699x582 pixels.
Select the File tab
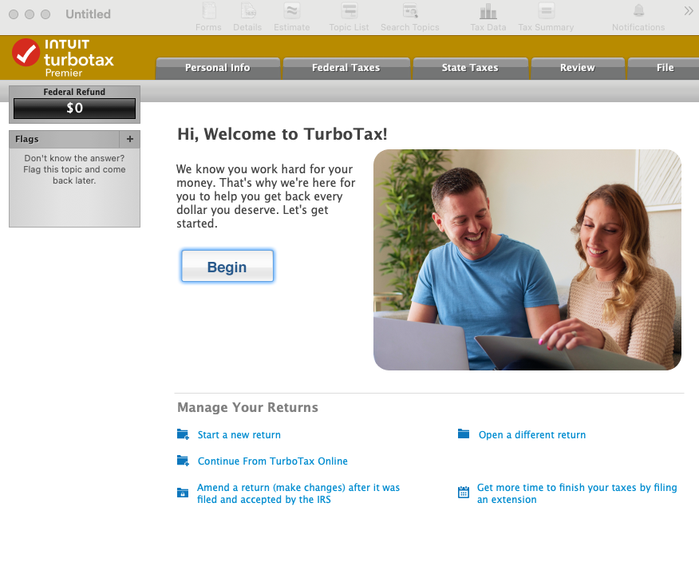point(664,68)
